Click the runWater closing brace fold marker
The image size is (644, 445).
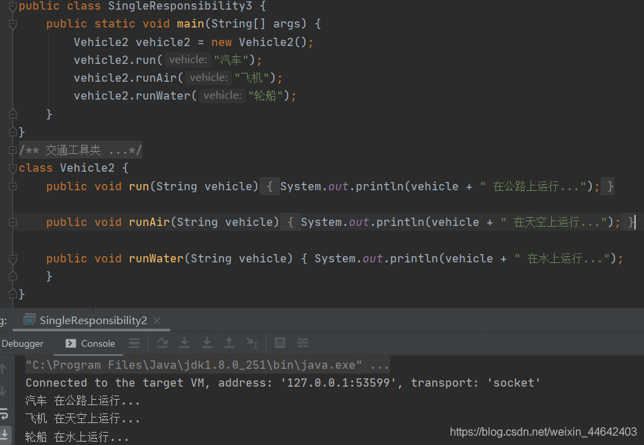click(x=13, y=276)
